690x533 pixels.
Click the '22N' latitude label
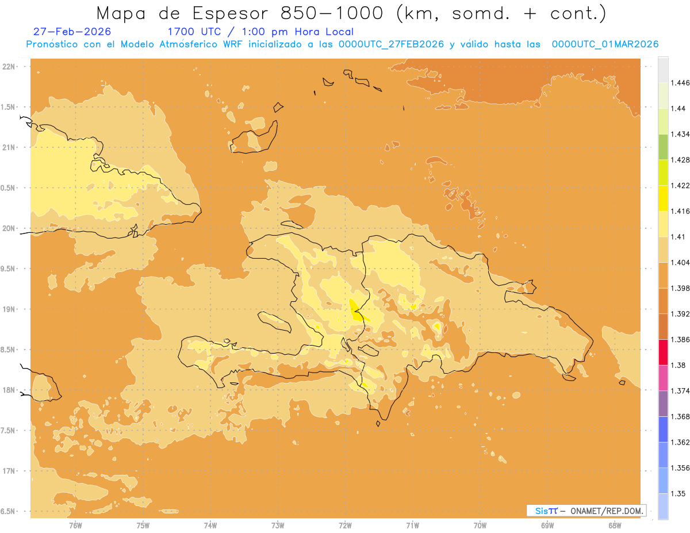point(9,67)
